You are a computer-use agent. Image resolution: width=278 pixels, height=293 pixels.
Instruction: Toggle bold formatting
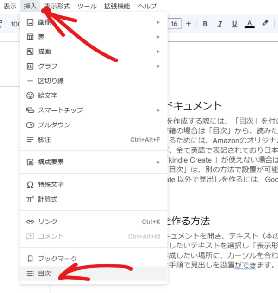point(205,24)
